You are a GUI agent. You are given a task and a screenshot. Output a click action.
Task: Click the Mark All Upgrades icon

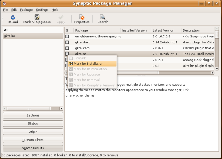click(37, 17)
